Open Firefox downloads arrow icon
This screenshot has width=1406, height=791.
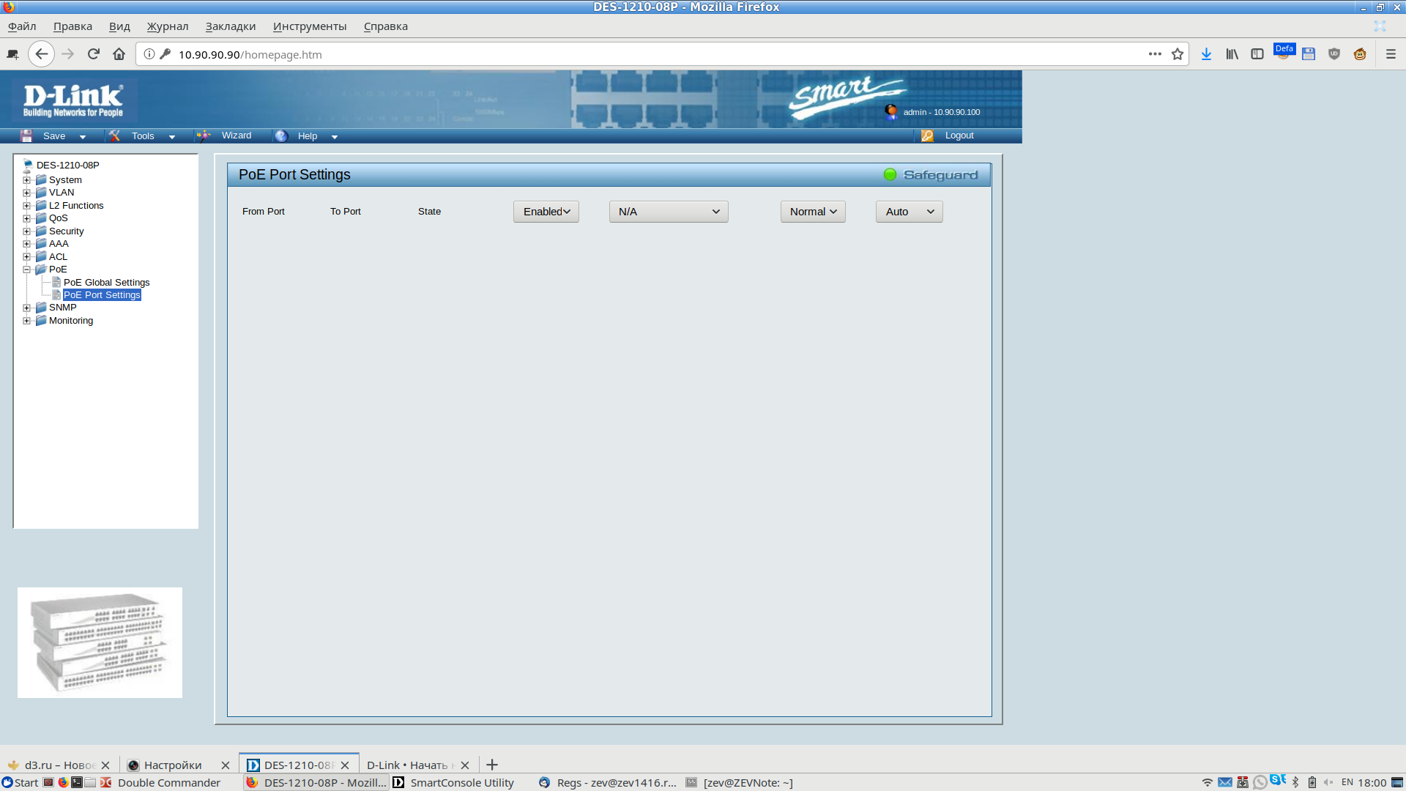pyautogui.click(x=1206, y=54)
